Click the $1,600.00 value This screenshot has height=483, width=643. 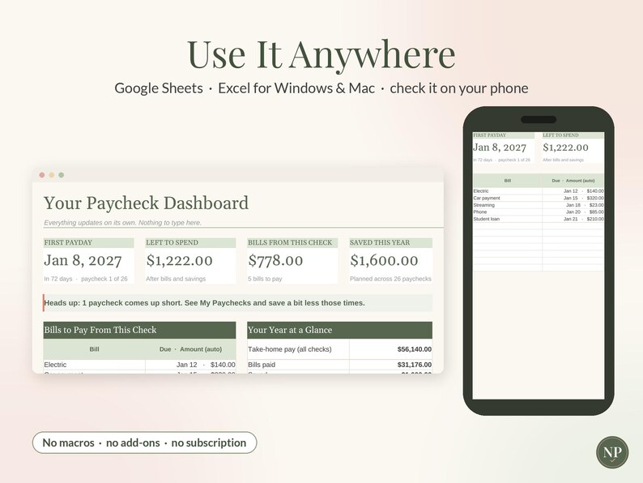tap(384, 261)
